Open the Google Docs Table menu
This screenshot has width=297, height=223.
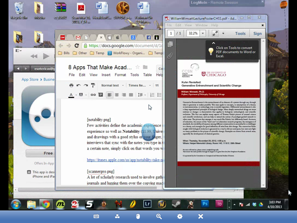(x=148, y=75)
